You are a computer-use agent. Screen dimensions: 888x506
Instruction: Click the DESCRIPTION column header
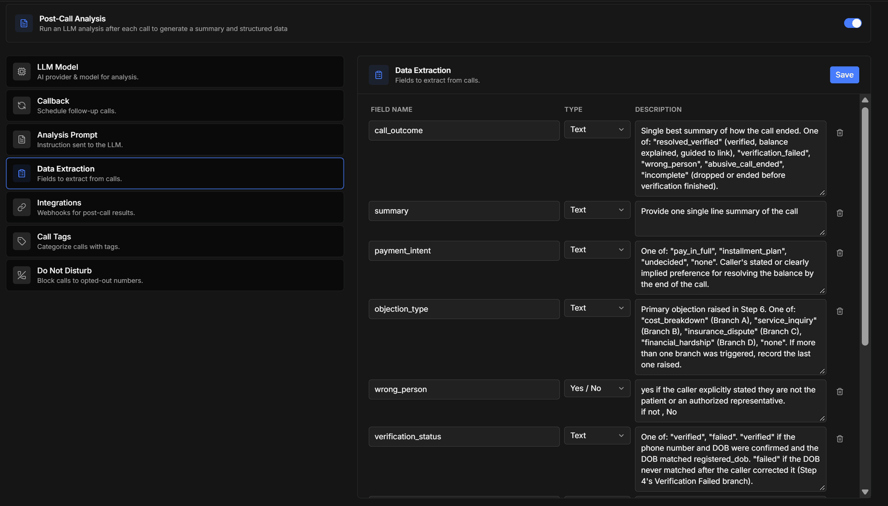coord(658,110)
